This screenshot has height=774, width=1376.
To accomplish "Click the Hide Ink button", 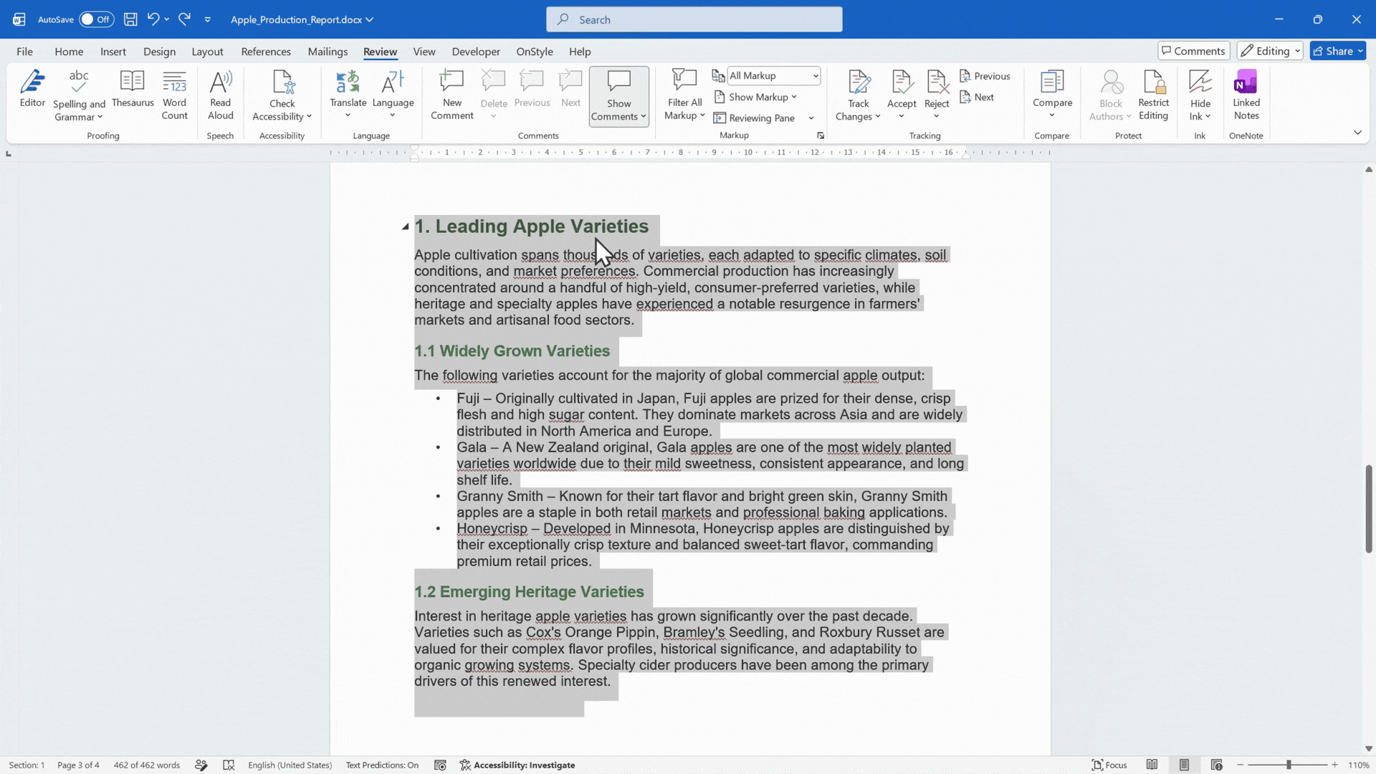I will 1200,95.
